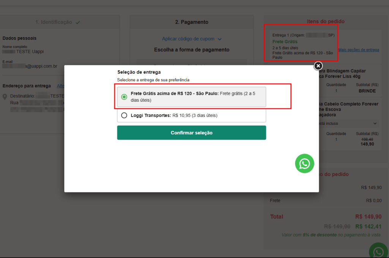389x258 pixels.
Task: Click the location pin icon by Destinatário
Action: (x=5, y=97)
